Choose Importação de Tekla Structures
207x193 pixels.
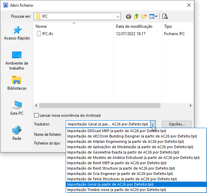point(136,179)
